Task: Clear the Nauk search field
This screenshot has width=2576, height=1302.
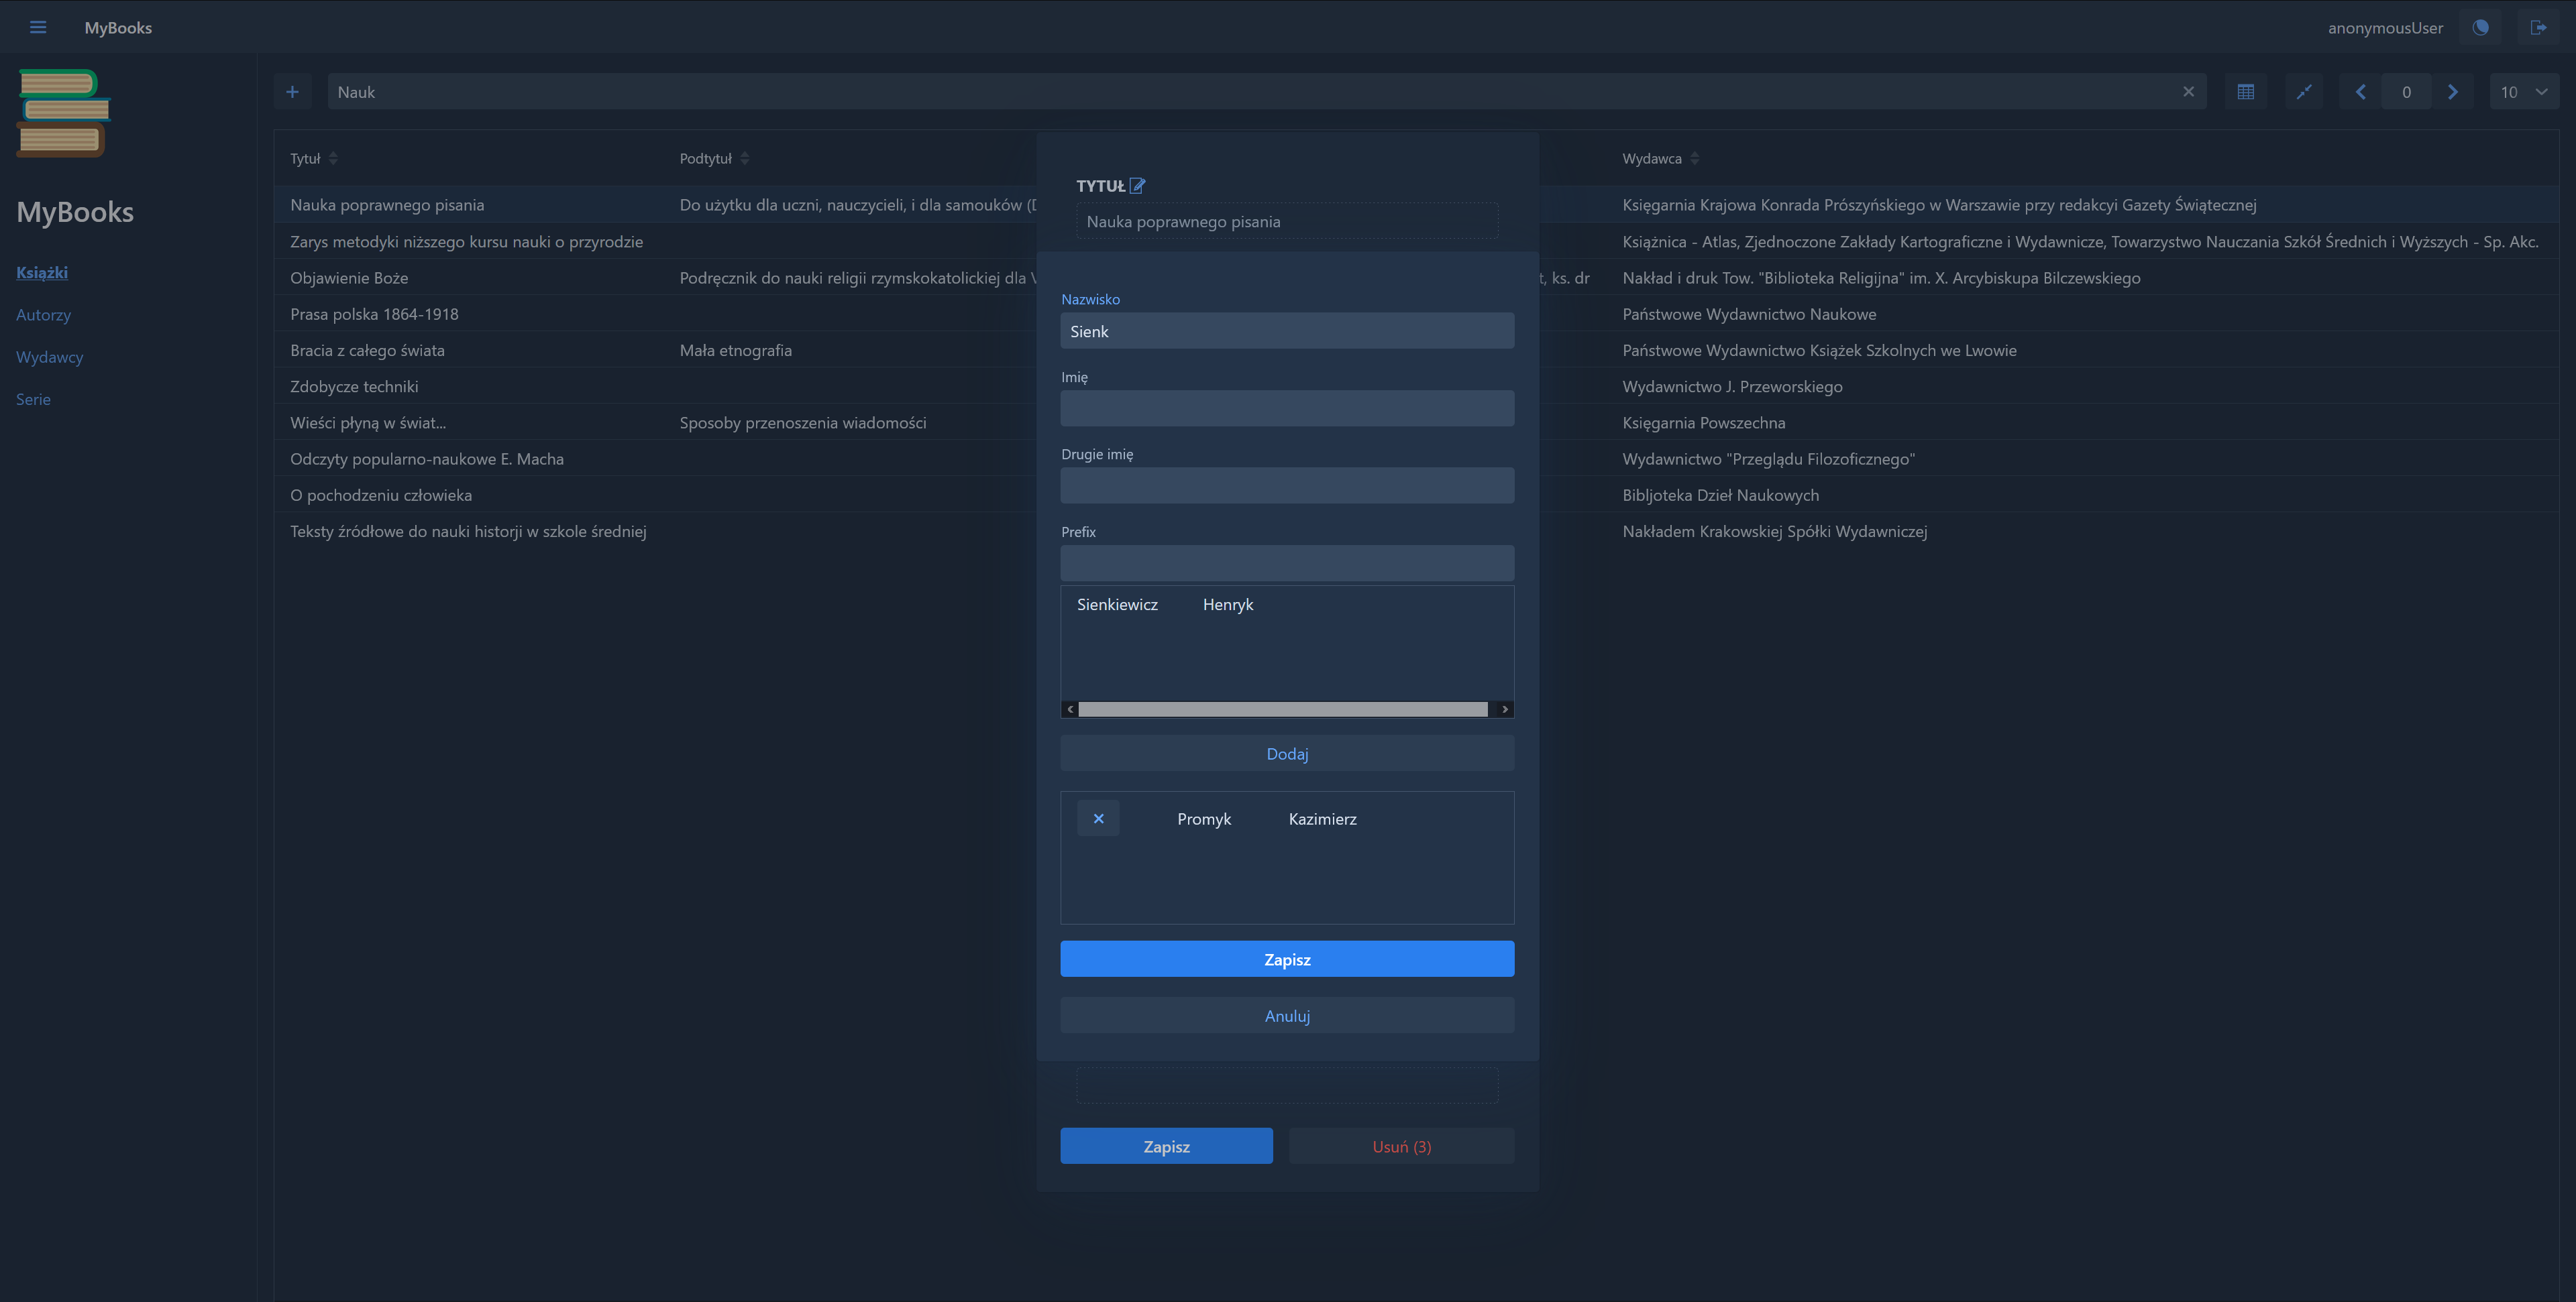Action: (2188, 92)
